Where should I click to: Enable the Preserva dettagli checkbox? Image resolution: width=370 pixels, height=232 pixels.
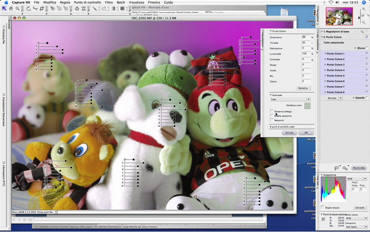click(x=272, y=111)
